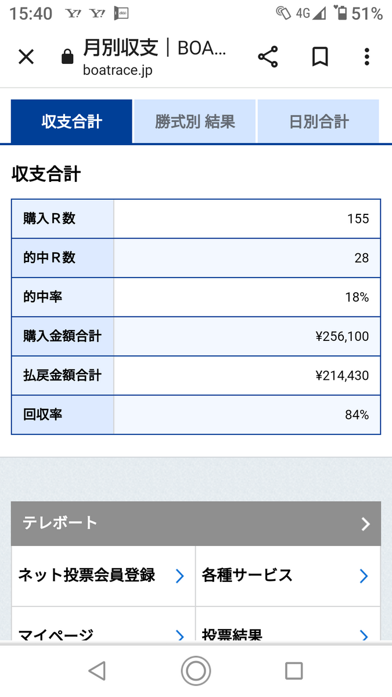Tap the Android back navigation triangle
The width and height of the screenshot is (392, 697).
[x=97, y=671]
